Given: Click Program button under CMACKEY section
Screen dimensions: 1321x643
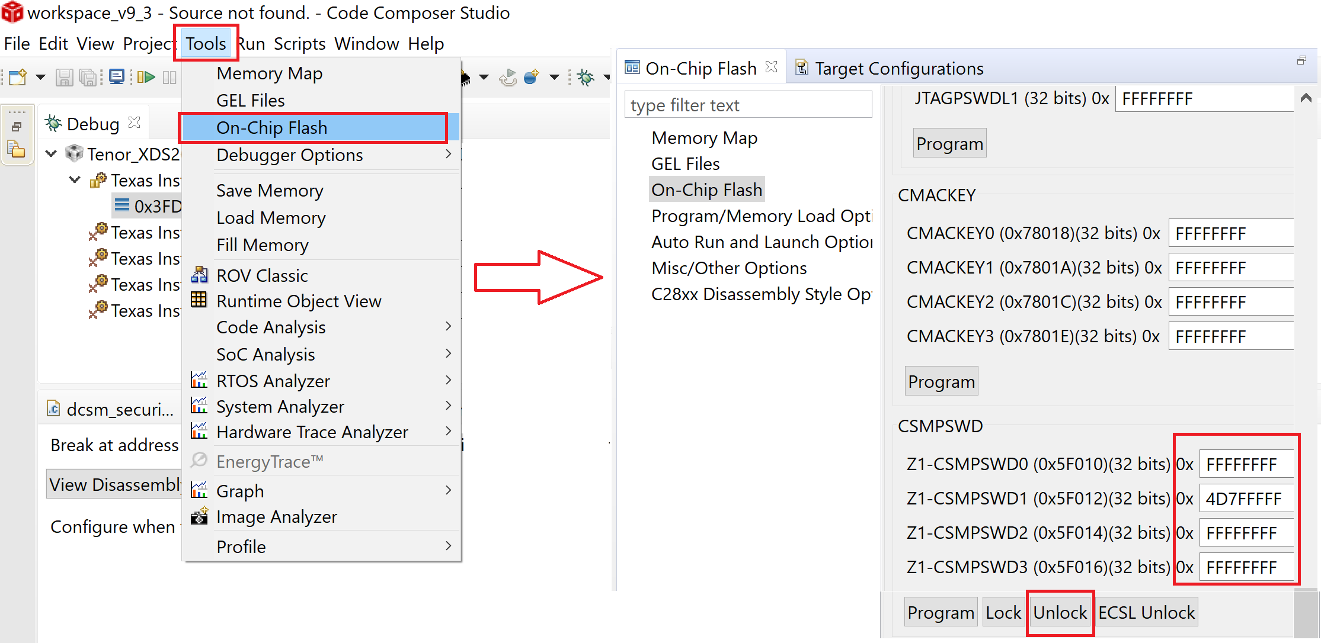Looking at the screenshot, I should click(941, 381).
